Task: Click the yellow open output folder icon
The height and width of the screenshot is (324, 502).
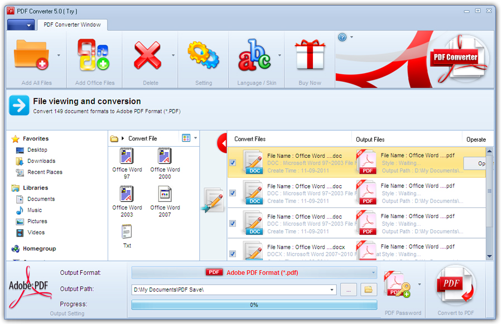Action: (x=369, y=290)
